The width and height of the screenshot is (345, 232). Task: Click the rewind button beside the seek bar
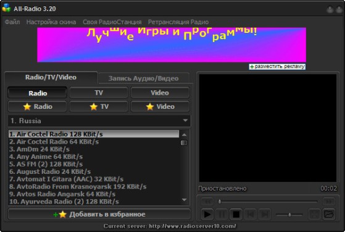(207, 201)
